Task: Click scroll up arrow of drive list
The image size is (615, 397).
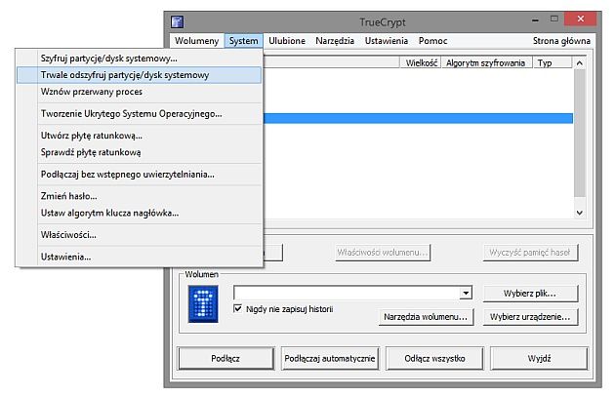Action: click(580, 63)
